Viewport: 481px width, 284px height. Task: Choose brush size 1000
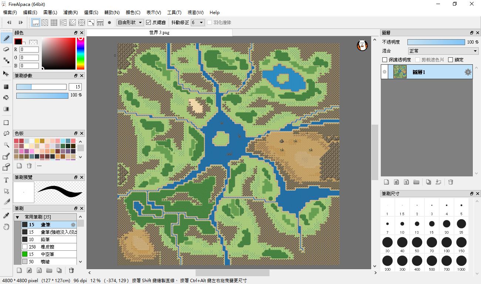point(461,263)
